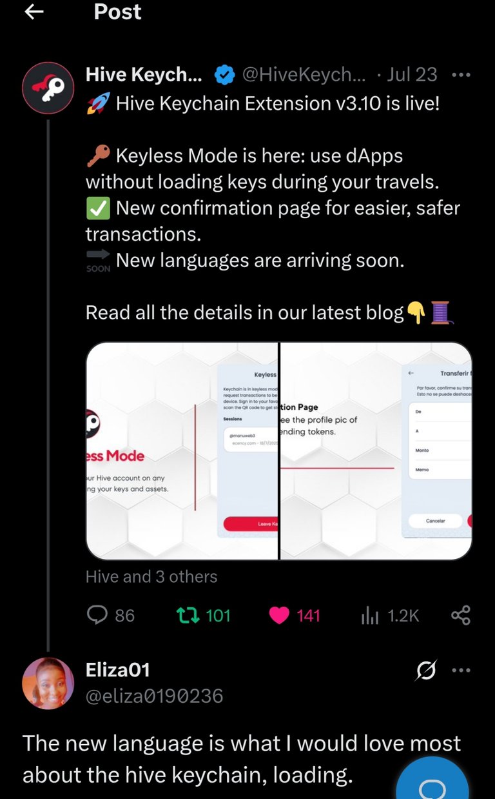Tap the Eliza01 display name
Image resolution: width=495 pixels, height=799 pixels.
tap(118, 670)
